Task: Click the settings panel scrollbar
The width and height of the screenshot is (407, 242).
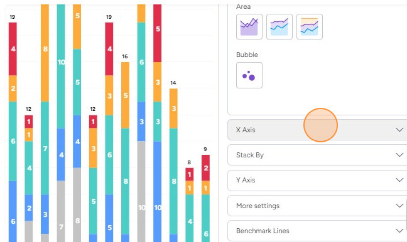Action: click(x=406, y=215)
